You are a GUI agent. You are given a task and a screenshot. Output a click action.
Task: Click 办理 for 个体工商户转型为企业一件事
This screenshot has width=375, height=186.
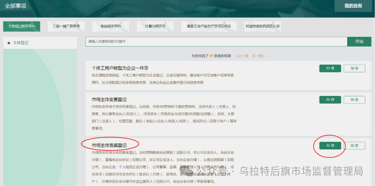point(330,69)
